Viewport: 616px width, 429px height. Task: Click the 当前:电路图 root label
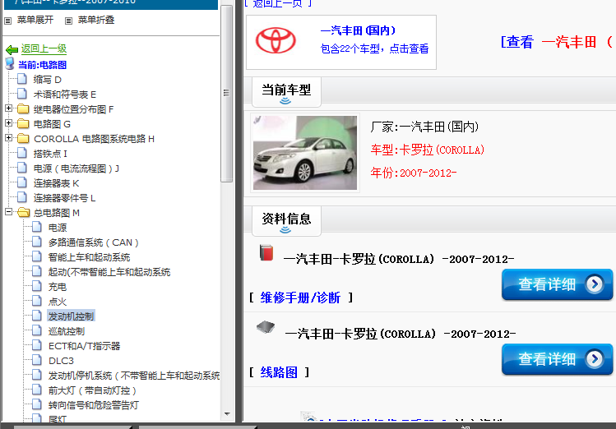click(x=43, y=65)
